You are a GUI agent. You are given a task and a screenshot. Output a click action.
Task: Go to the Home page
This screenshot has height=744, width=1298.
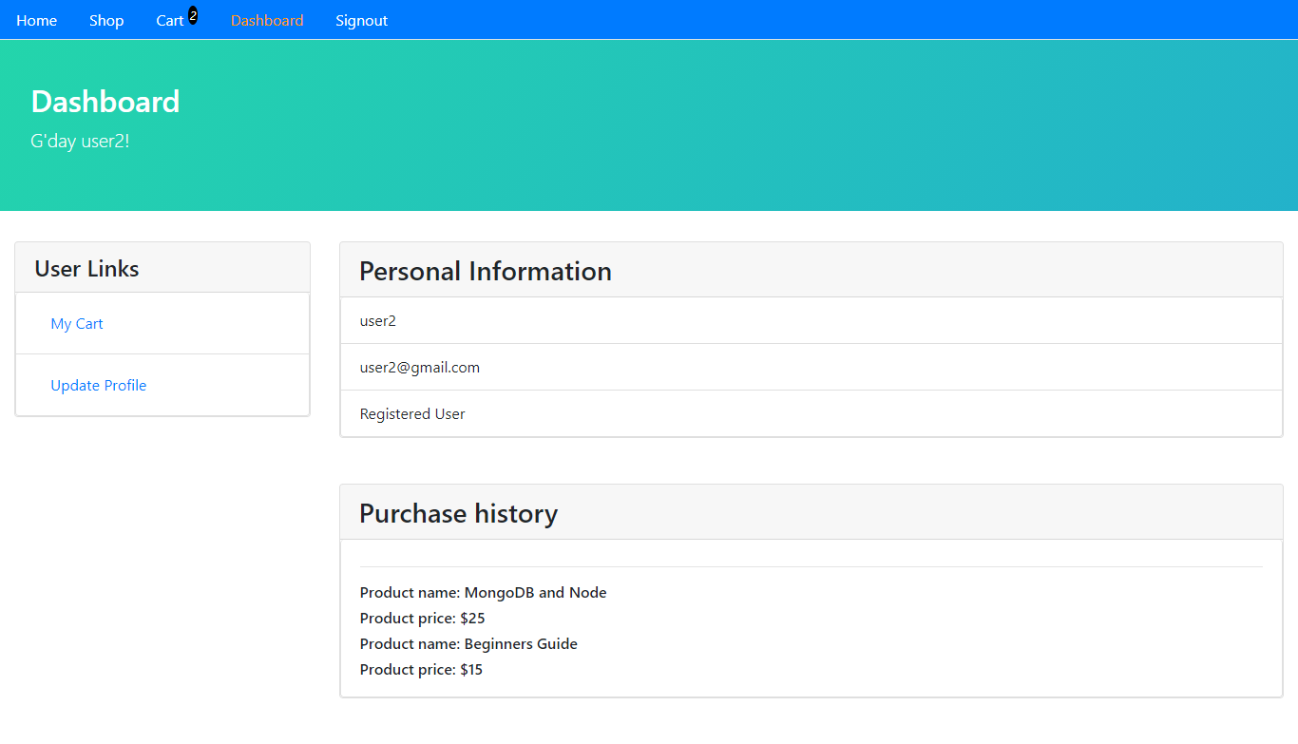(x=36, y=20)
